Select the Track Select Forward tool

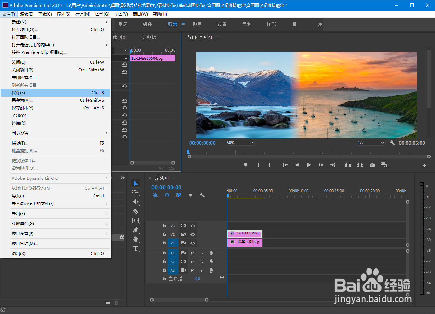136,193
